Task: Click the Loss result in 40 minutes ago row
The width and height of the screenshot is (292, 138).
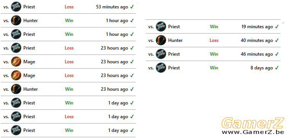Action: 214,40
